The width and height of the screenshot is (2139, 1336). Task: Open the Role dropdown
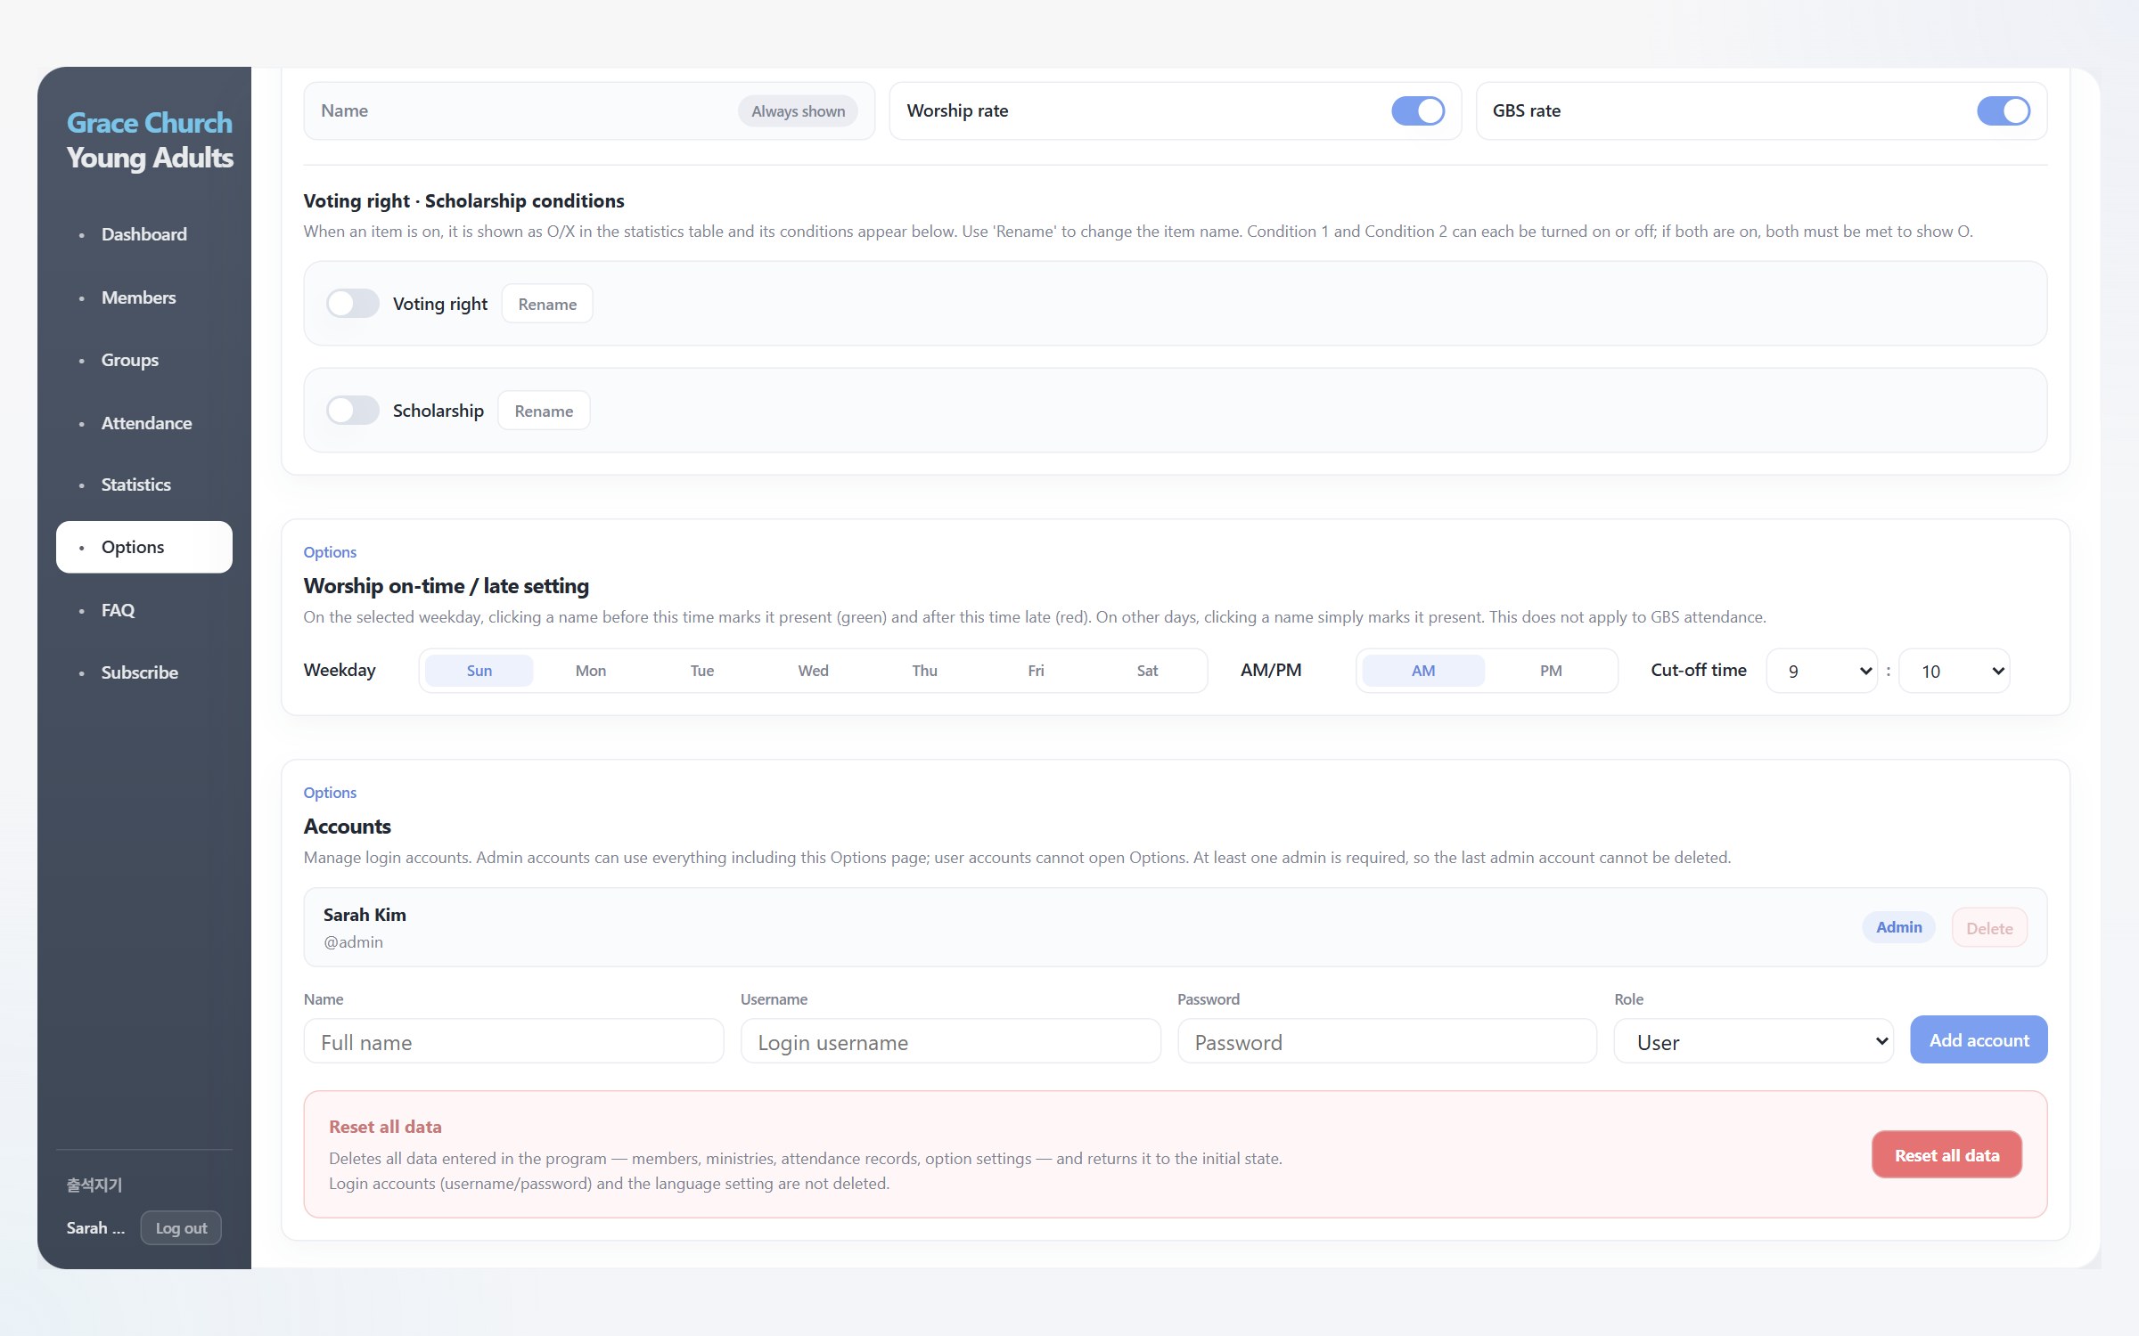(1754, 1041)
